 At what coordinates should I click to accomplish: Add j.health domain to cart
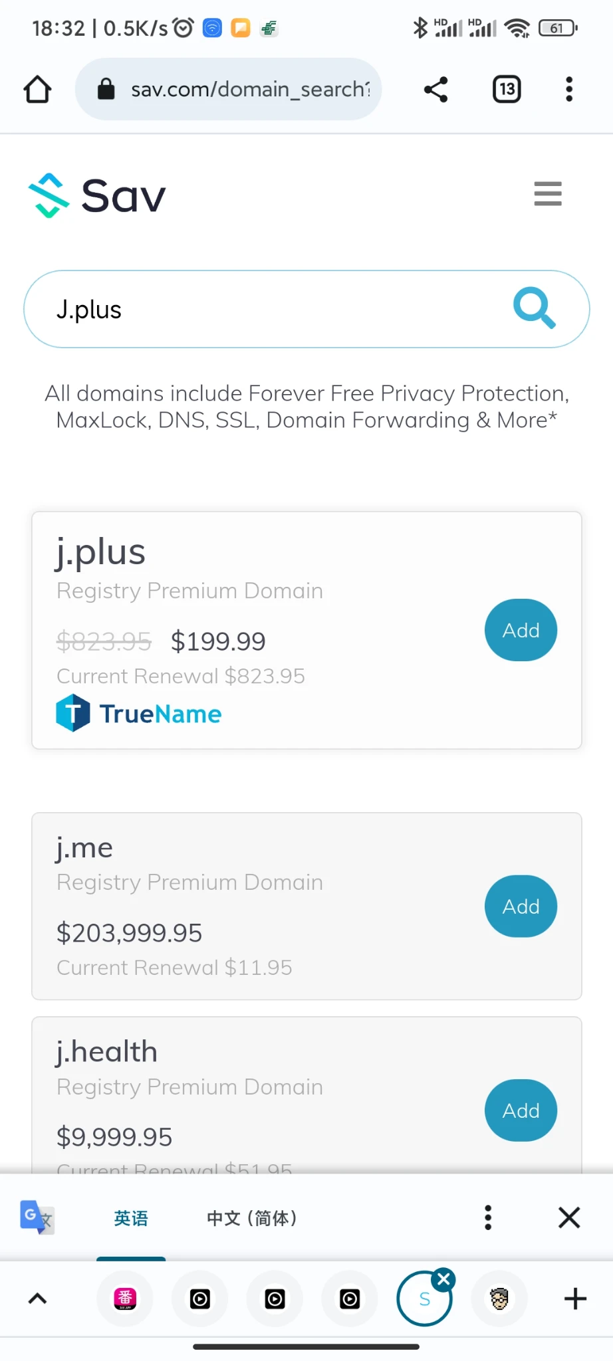coord(521,1110)
